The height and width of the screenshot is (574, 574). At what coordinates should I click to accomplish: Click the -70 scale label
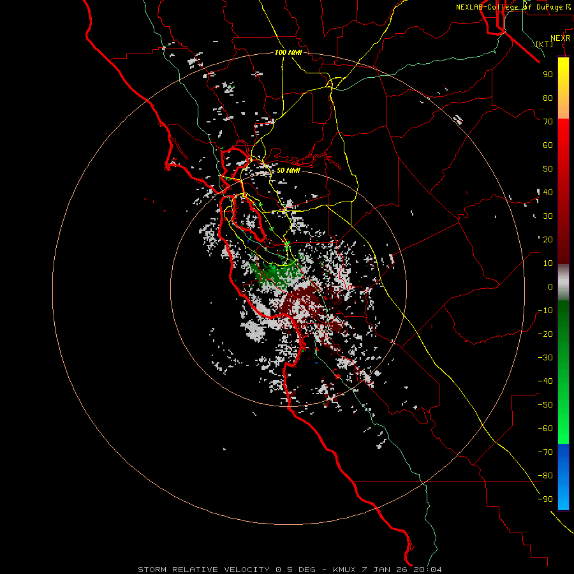tap(545, 452)
